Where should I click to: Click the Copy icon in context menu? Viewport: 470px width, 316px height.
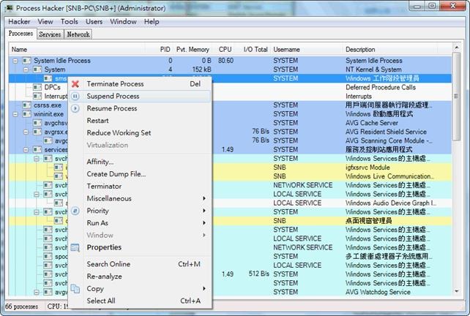pyautogui.click(x=75, y=289)
